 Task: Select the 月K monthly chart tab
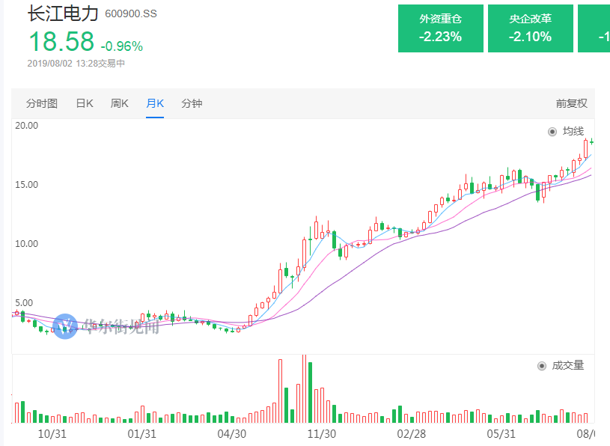point(155,103)
